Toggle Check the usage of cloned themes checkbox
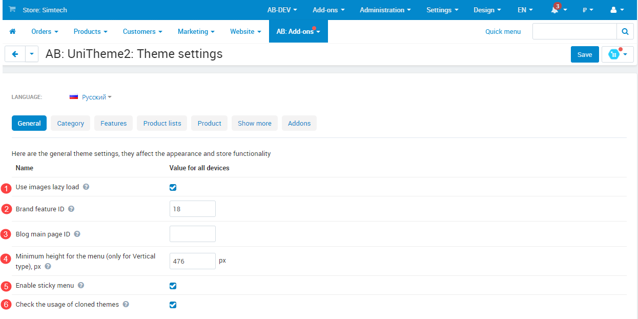The height and width of the screenshot is (319, 638). click(173, 305)
